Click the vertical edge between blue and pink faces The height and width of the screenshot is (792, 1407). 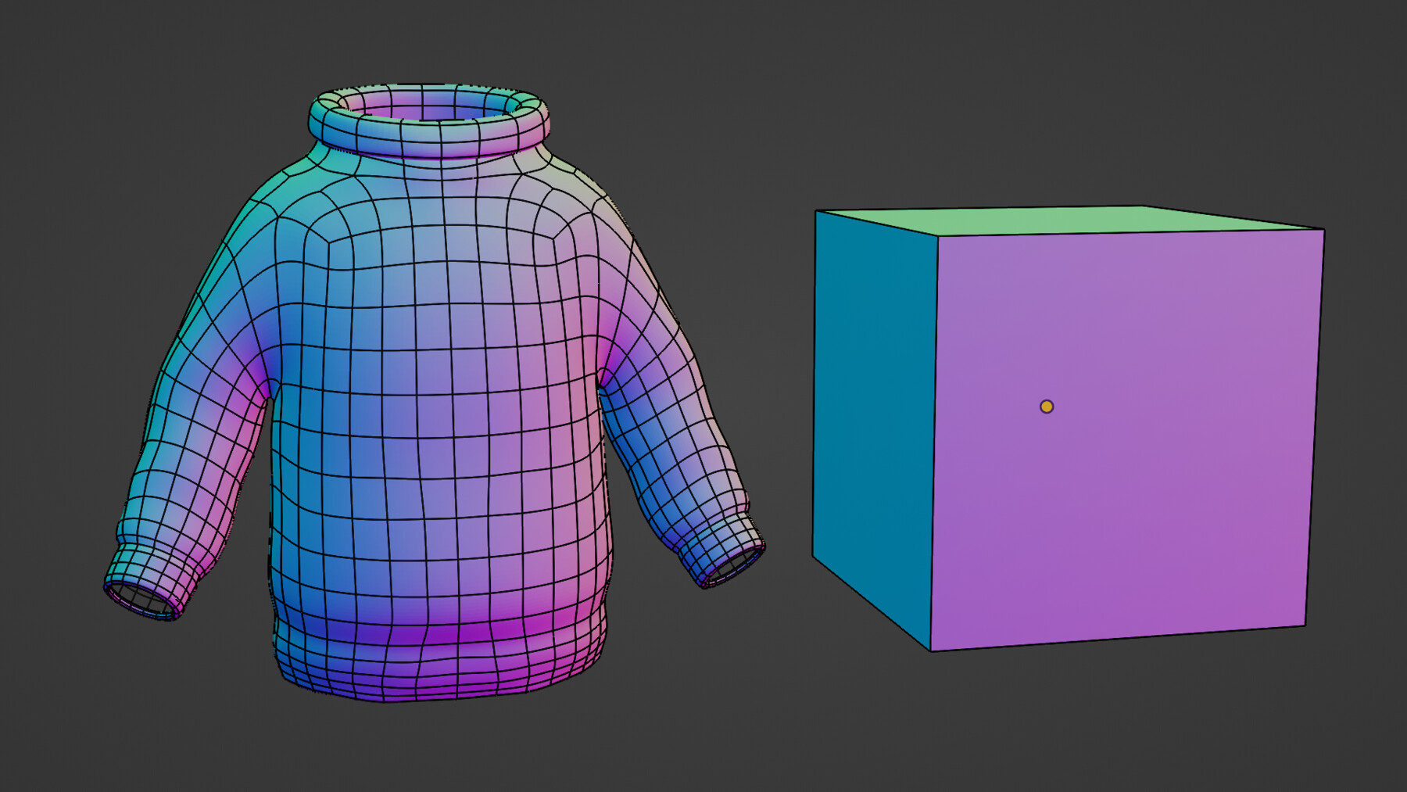tap(934, 438)
